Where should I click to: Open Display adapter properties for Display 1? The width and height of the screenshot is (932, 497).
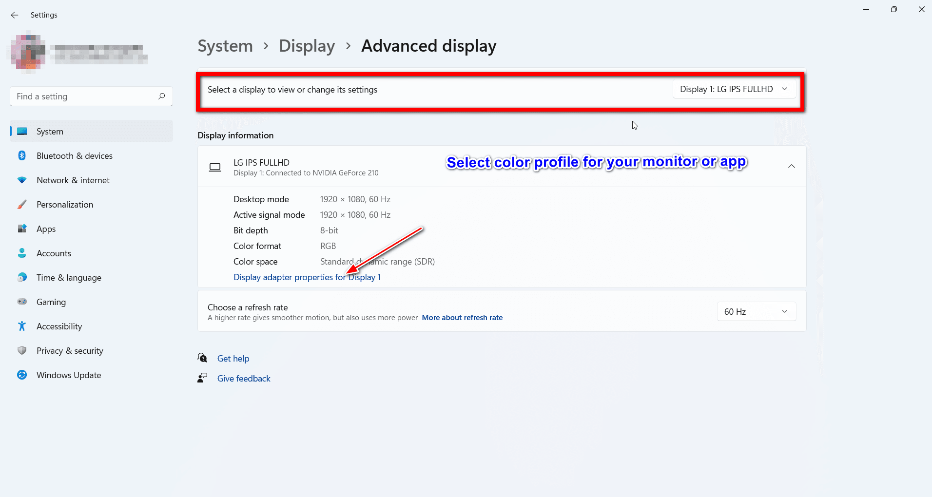(307, 277)
